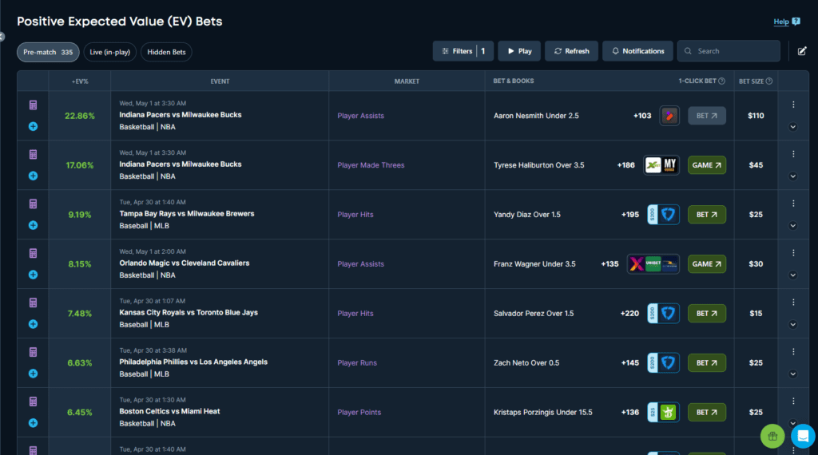Open calculator for Franz Wagner Under 3.5 bet
Image resolution: width=818 pixels, height=455 pixels.
click(x=33, y=254)
